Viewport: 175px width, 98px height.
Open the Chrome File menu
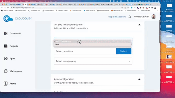13,1
